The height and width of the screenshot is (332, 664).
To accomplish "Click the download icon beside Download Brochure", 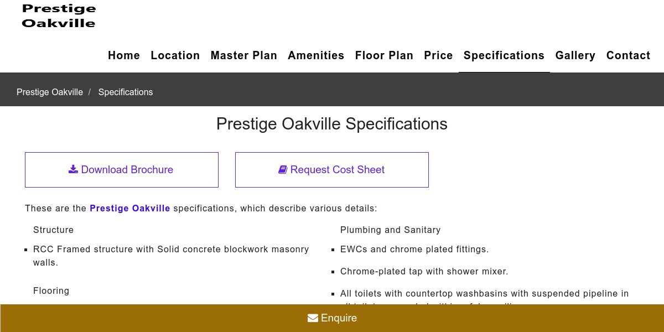I will click(x=73, y=169).
